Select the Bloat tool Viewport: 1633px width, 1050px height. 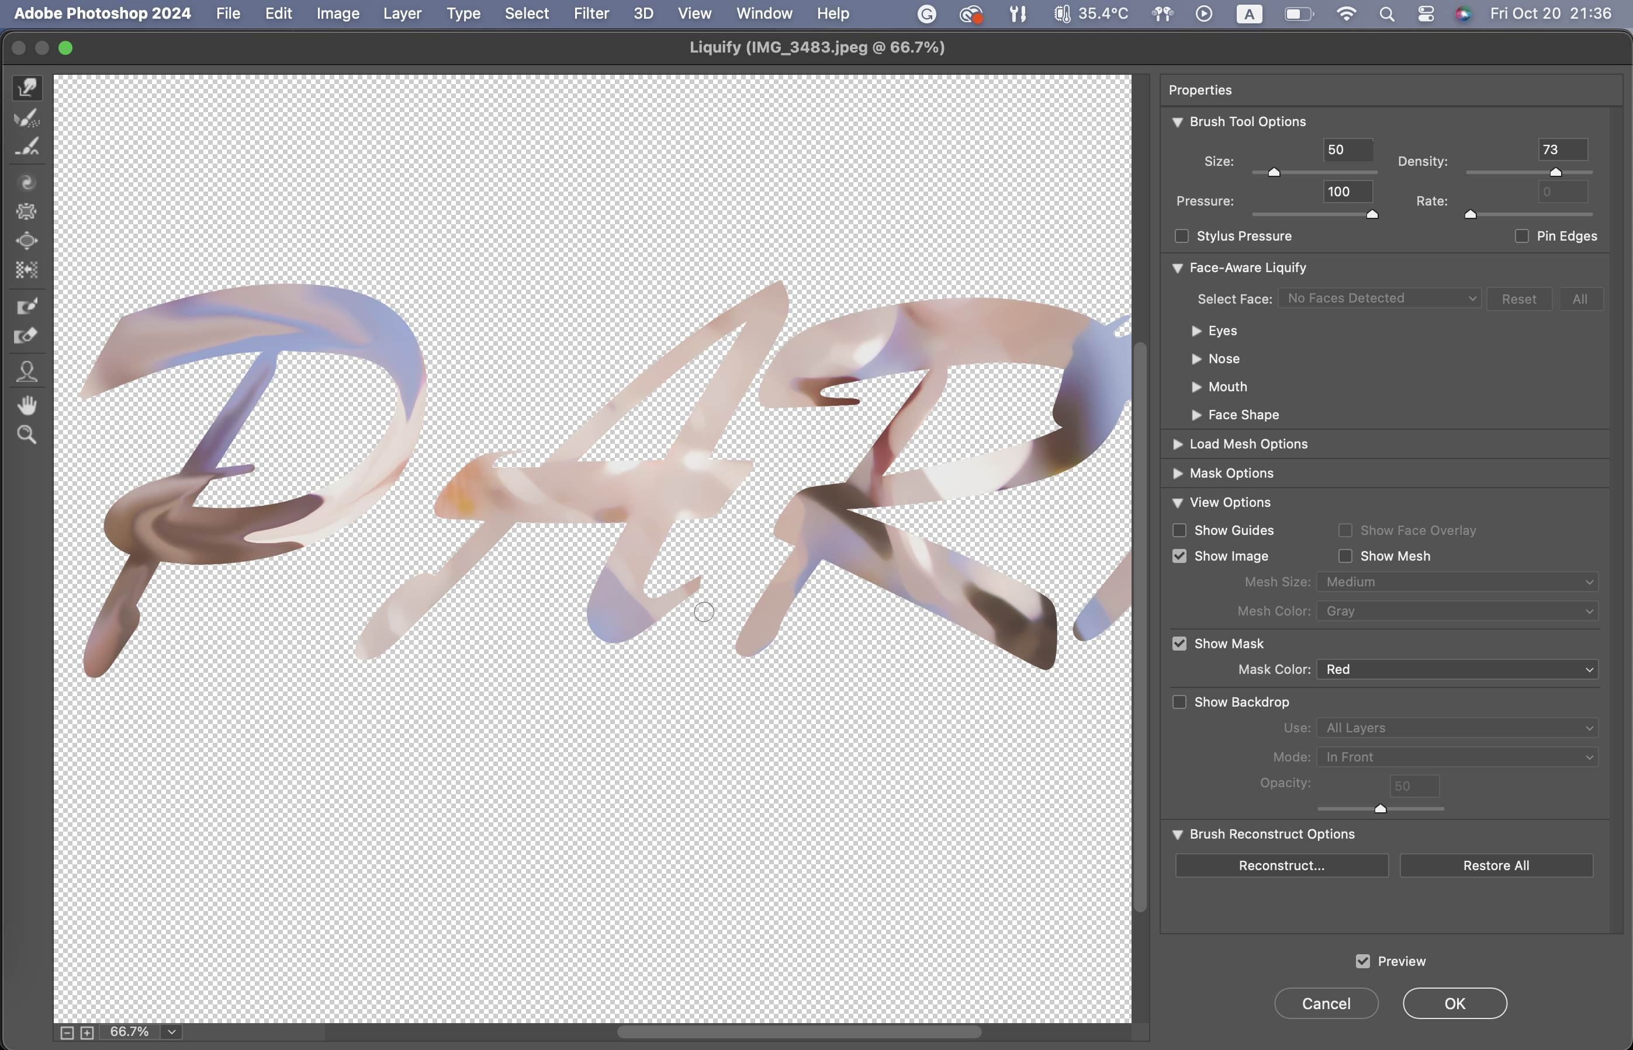(x=27, y=241)
